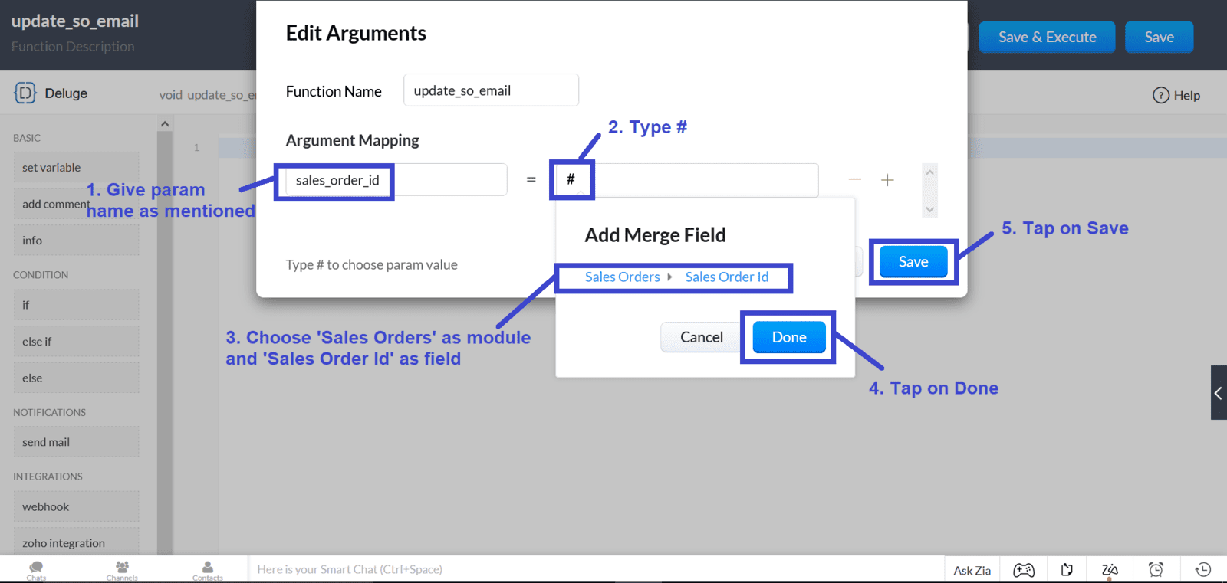1227x583 pixels.
Task: Click the Deluge braces icon
Action: tap(25, 93)
